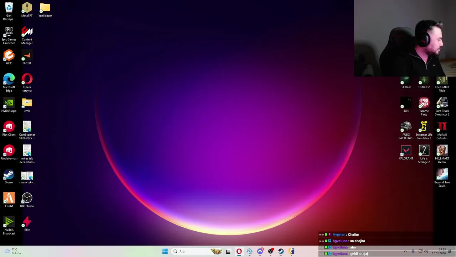This screenshot has height=257, width=456.
Task: Open Opera from the taskbar
Action: pos(239,251)
